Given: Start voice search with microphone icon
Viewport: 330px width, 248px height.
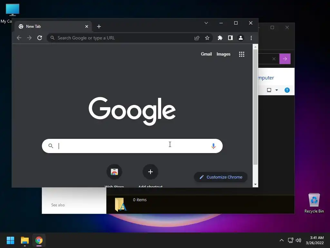Looking at the screenshot, I should 213,146.
